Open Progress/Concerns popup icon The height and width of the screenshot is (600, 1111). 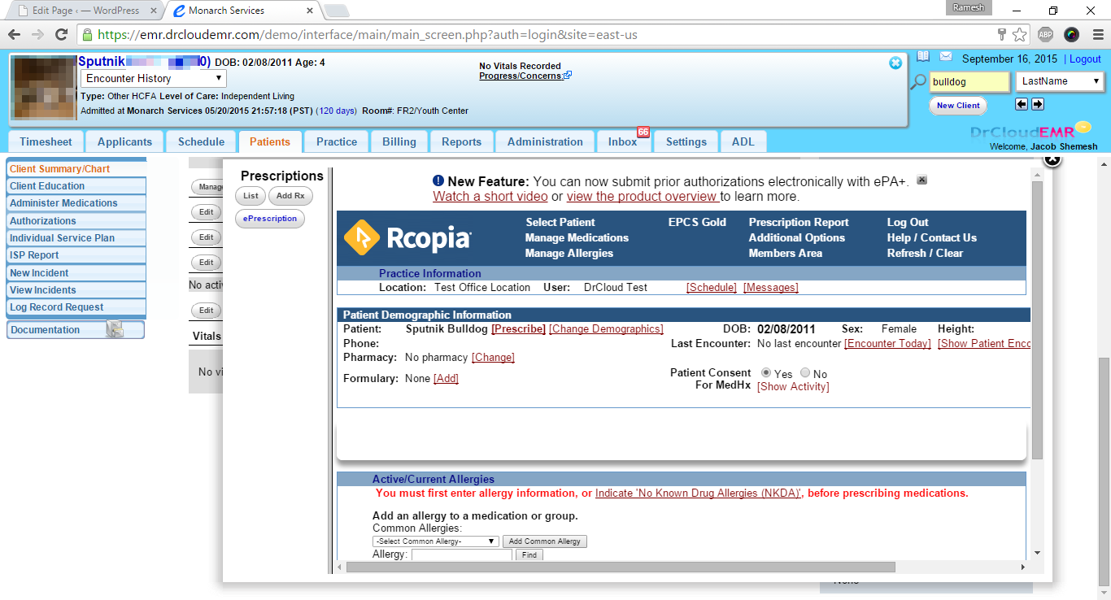568,76
